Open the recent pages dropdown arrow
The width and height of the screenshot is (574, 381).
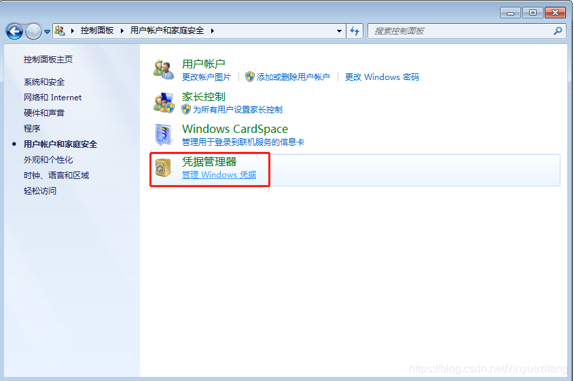coord(48,32)
